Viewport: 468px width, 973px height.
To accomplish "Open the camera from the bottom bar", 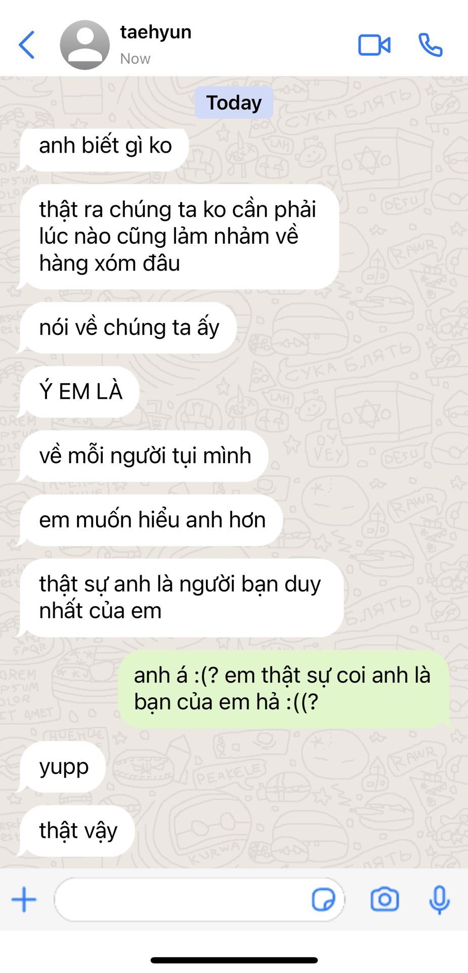I will pos(385,900).
